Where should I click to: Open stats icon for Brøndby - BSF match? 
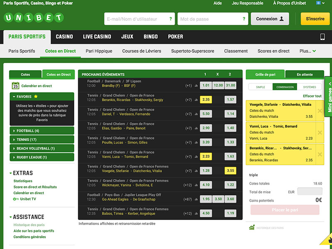point(196,85)
